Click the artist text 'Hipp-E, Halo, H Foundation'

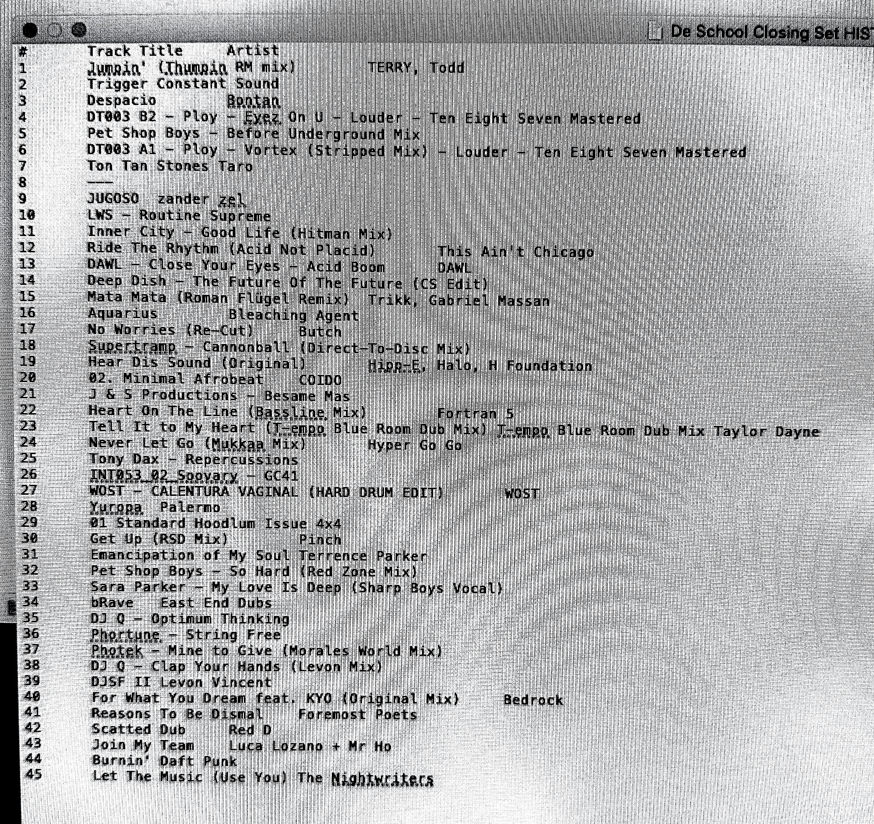pos(480,366)
